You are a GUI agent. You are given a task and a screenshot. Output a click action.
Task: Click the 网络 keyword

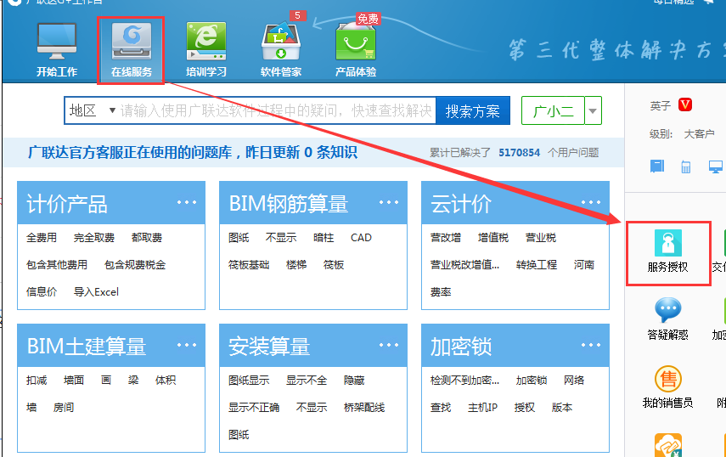point(574,381)
